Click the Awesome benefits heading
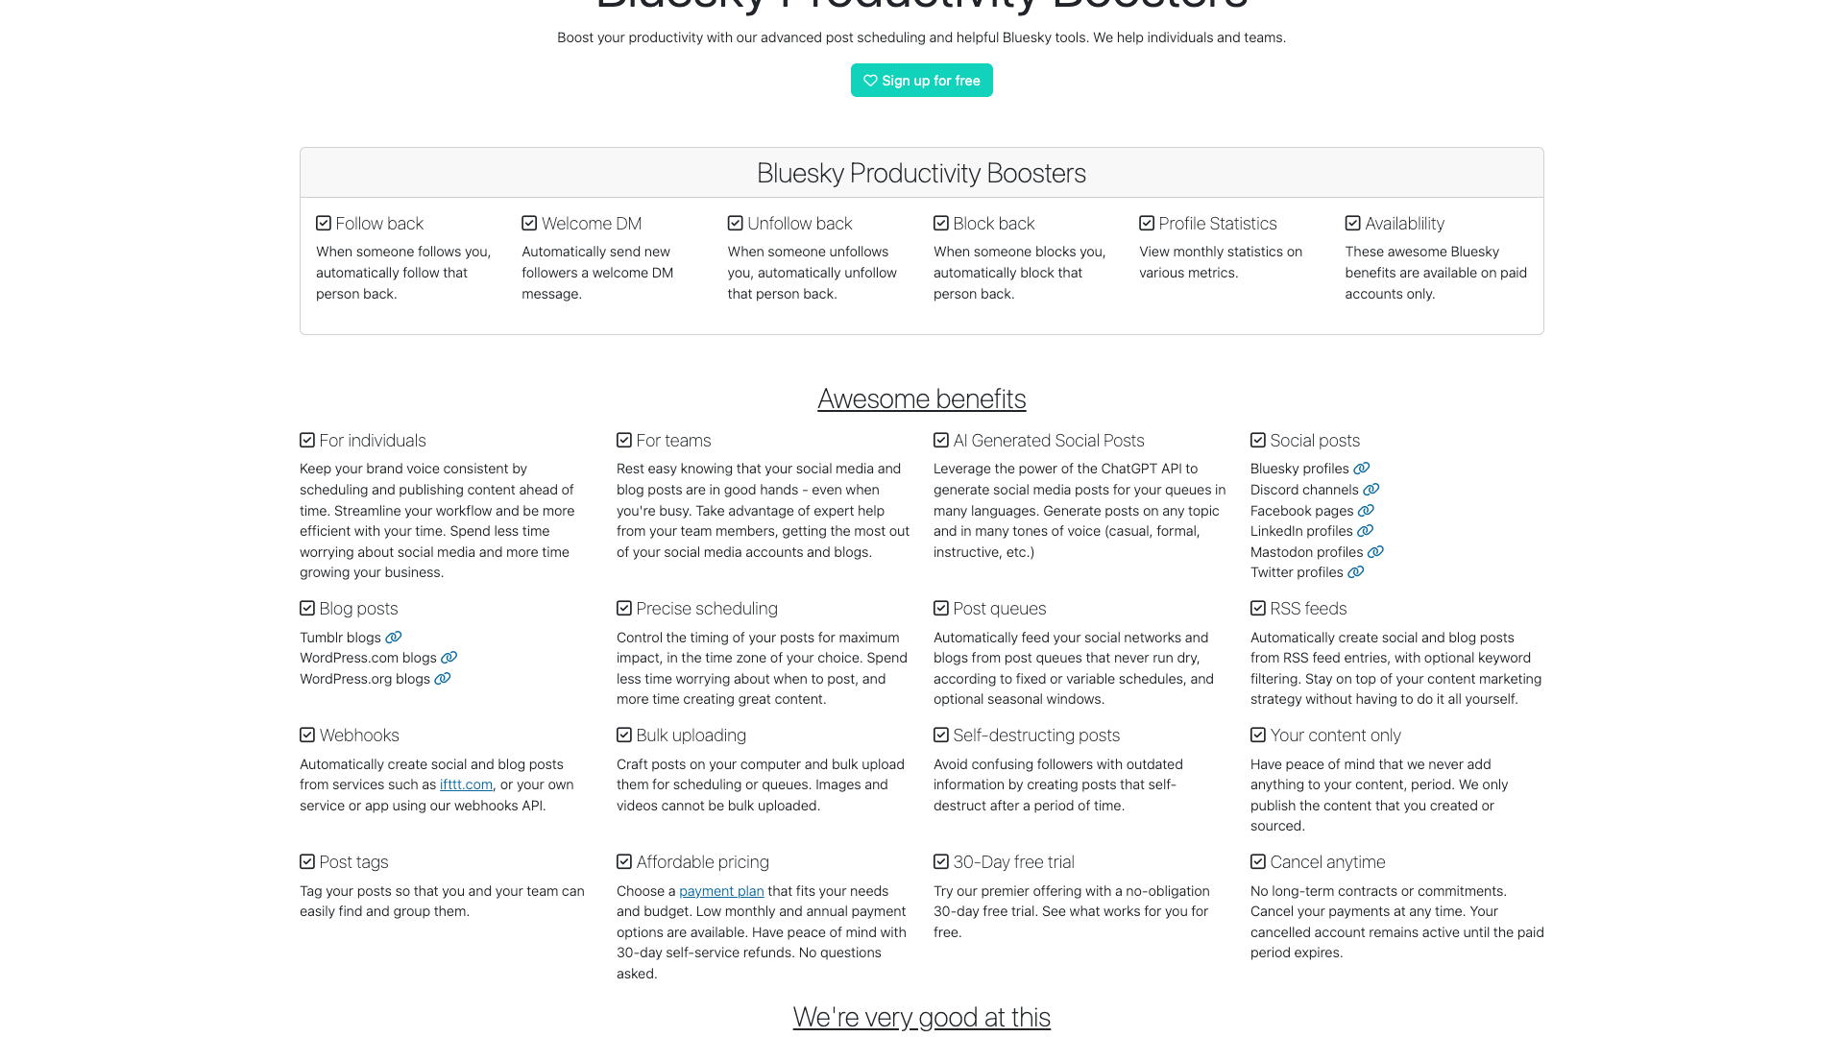The image size is (1844, 1037). (921, 398)
